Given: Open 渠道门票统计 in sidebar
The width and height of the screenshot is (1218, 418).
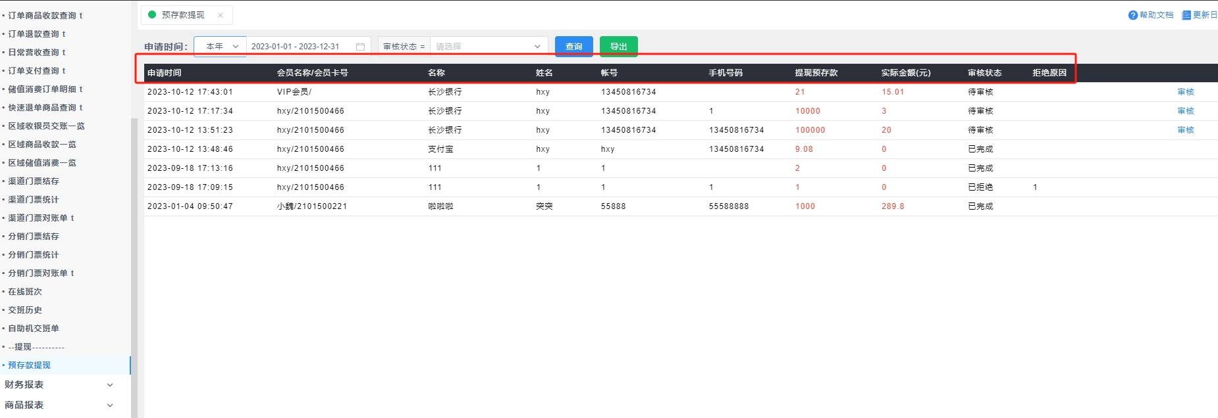Looking at the screenshot, I should 34,199.
